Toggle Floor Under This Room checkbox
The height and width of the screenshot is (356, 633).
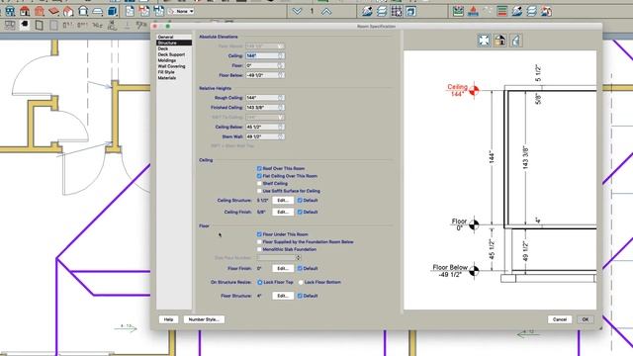pyautogui.click(x=259, y=234)
